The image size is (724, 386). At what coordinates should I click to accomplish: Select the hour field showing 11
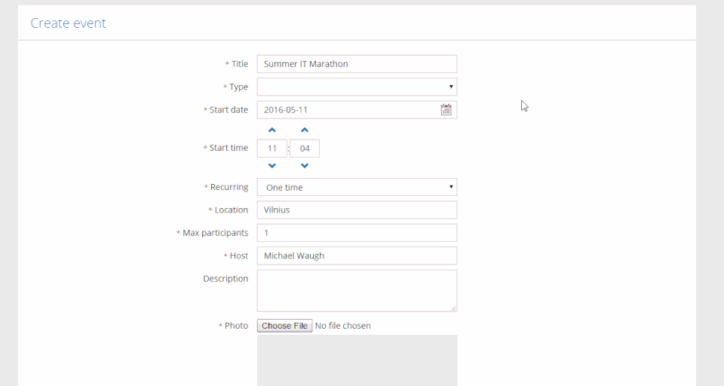click(272, 149)
